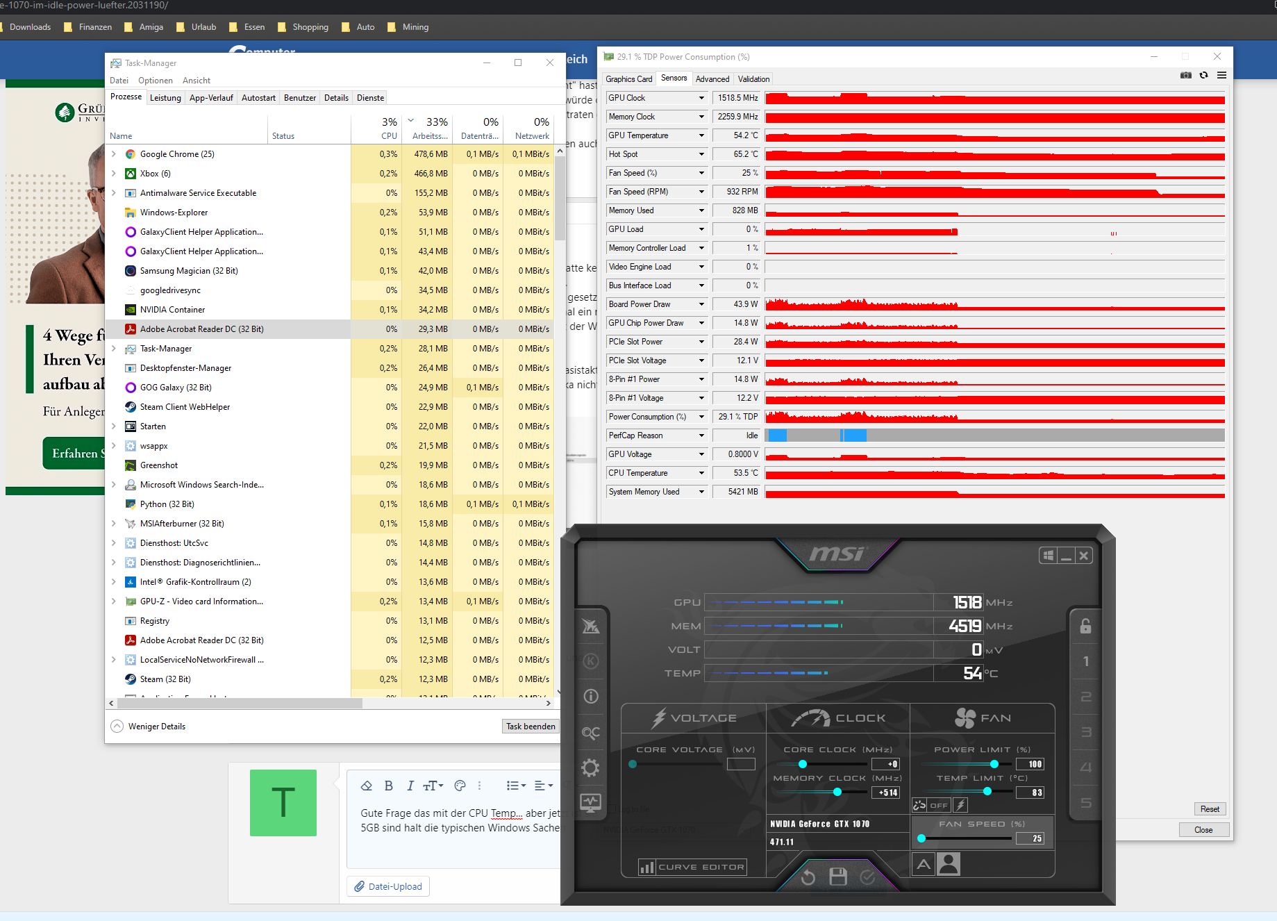Viewport: 1277px width, 921px height.
Task: Open the Fan Speed (RPM) sensor dropdown
Action: coord(701,192)
